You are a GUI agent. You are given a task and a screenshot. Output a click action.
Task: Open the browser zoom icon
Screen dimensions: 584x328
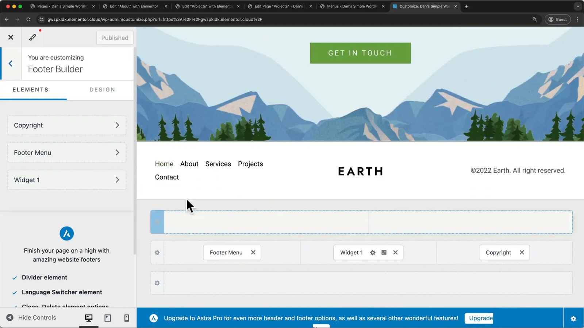(534, 19)
